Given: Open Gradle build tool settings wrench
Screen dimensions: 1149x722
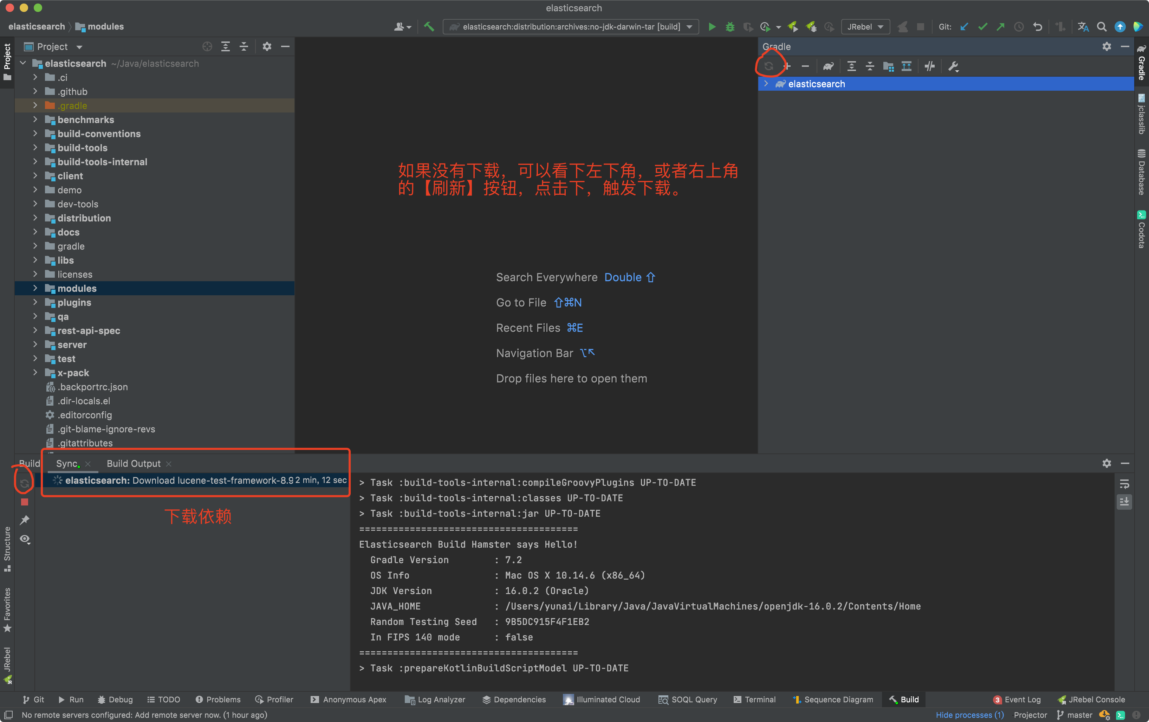Looking at the screenshot, I should [x=953, y=66].
